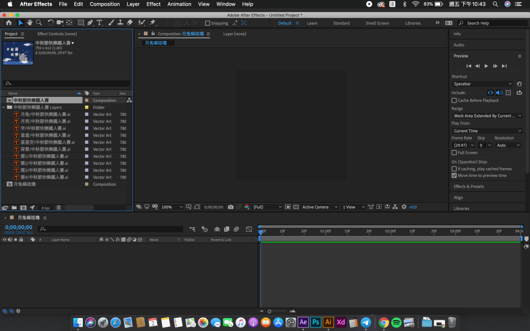Select the Zoom magnifier tool
The height and width of the screenshot is (331, 530).
[39, 23]
